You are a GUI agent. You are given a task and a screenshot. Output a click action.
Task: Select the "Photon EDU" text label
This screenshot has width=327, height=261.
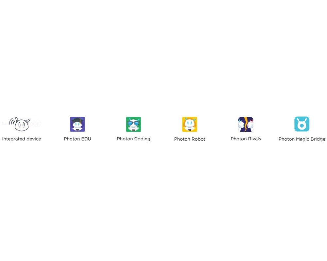[77, 139]
